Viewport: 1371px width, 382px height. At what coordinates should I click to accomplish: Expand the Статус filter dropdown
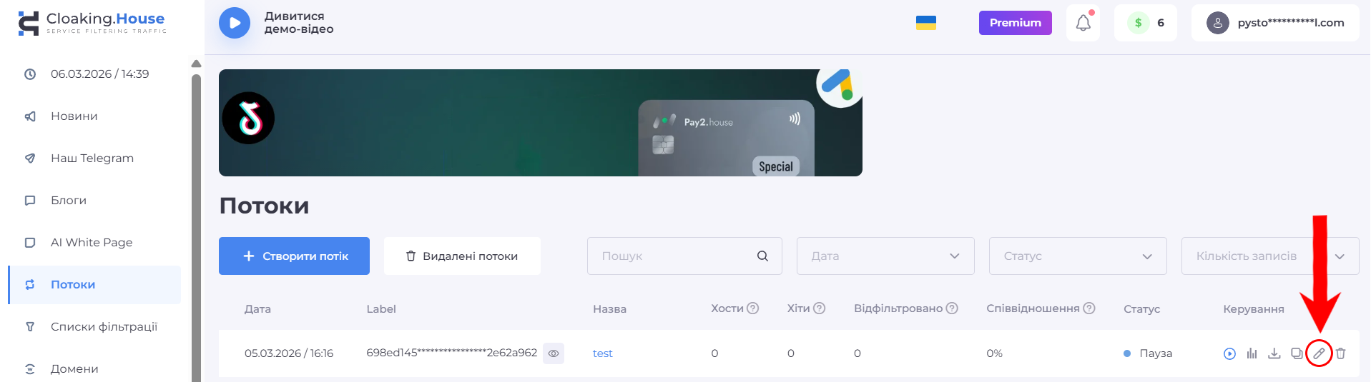[x=1078, y=256]
